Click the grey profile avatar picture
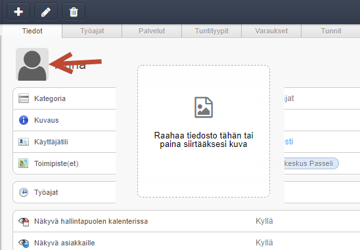Viewport: 360px width, 250px height. tap(32, 64)
